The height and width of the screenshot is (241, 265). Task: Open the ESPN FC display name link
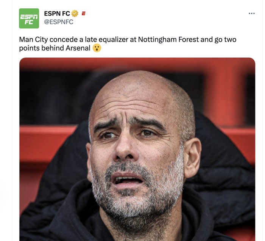pyautogui.click(x=57, y=14)
